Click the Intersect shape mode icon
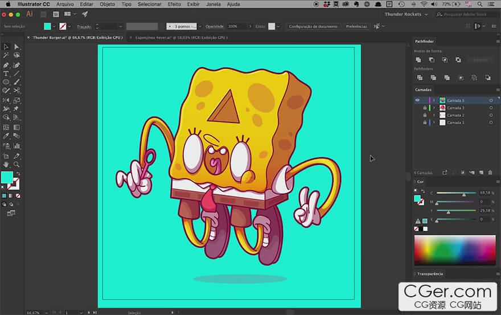The height and width of the screenshot is (315, 501). (x=445, y=60)
